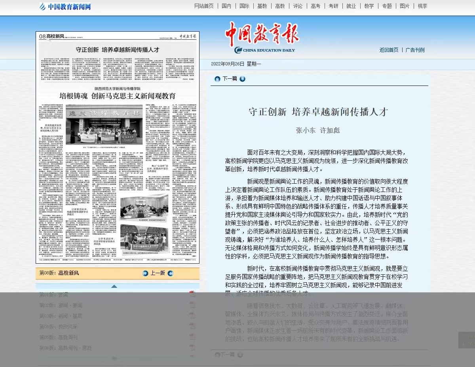Open the PDF icon for 第05版 高教周刊
This screenshot has height=367, width=475.
point(192,337)
